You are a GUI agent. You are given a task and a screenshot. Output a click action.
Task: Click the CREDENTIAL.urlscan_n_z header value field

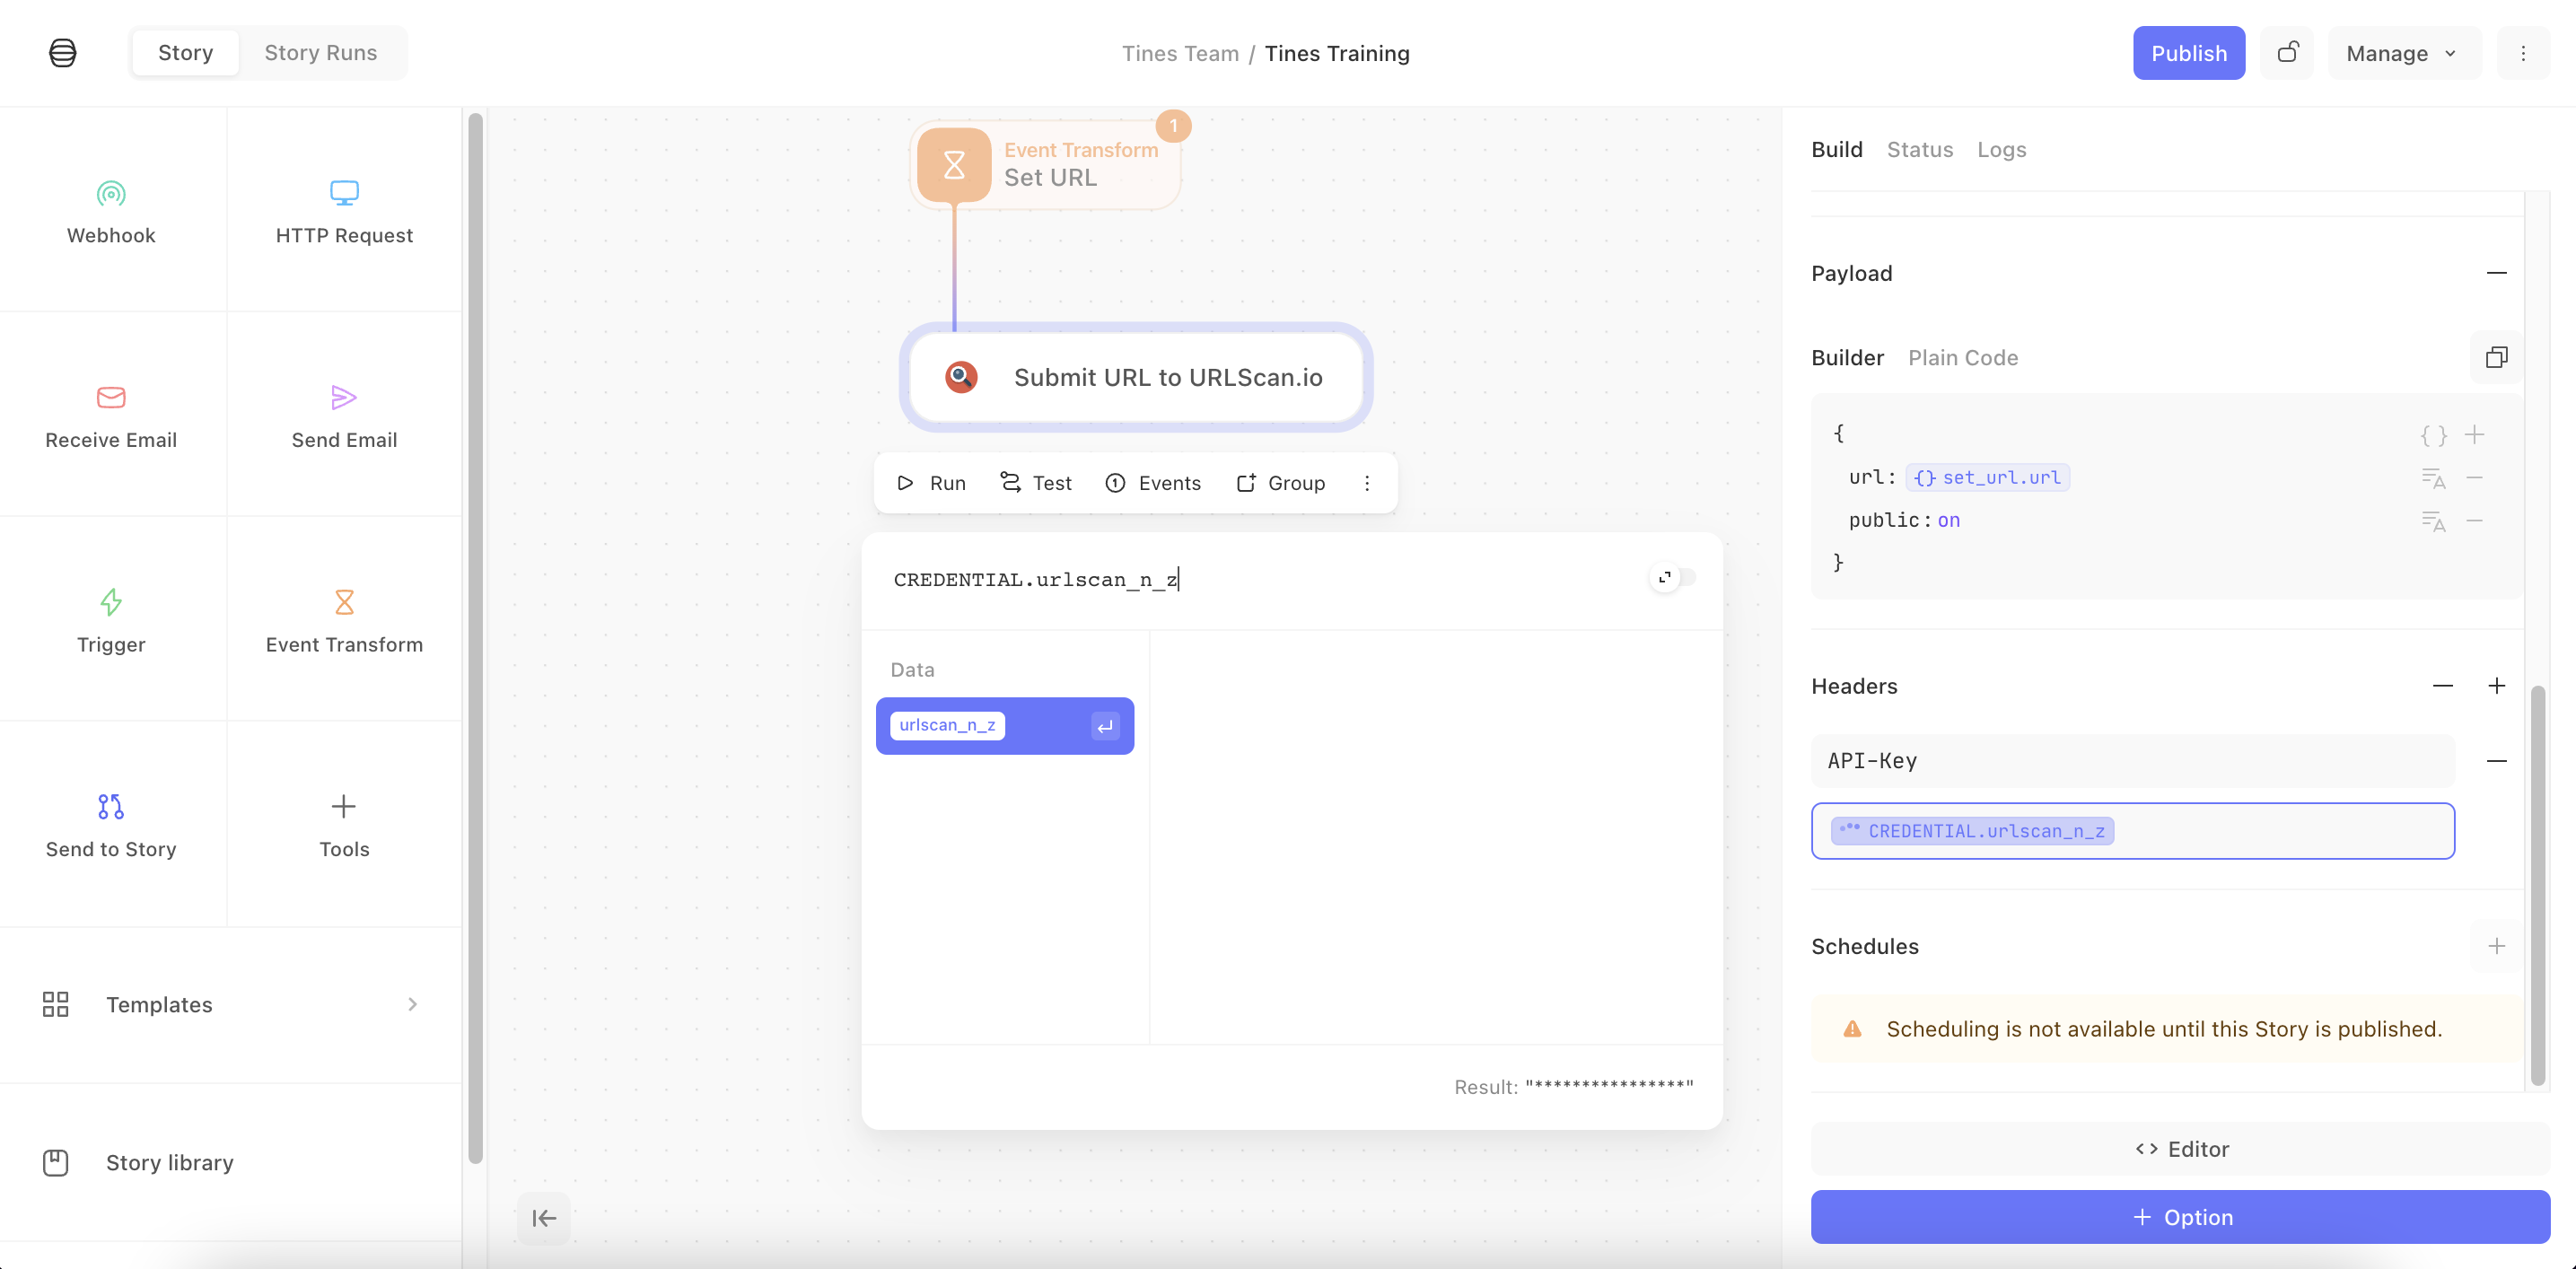click(2132, 831)
